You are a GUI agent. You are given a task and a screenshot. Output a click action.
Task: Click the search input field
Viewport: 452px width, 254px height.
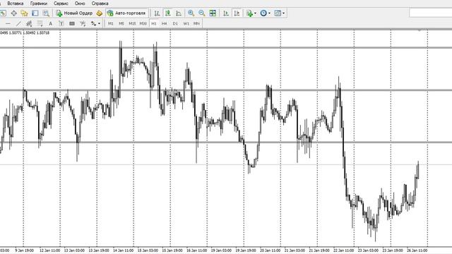[x=431, y=13]
